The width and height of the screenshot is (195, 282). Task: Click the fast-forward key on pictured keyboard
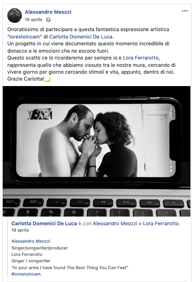150,203
